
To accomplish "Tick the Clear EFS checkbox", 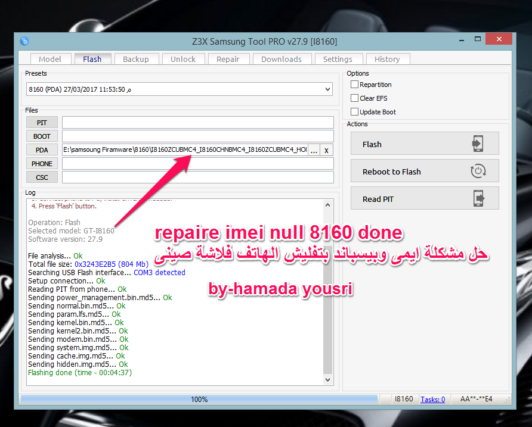I will point(354,98).
